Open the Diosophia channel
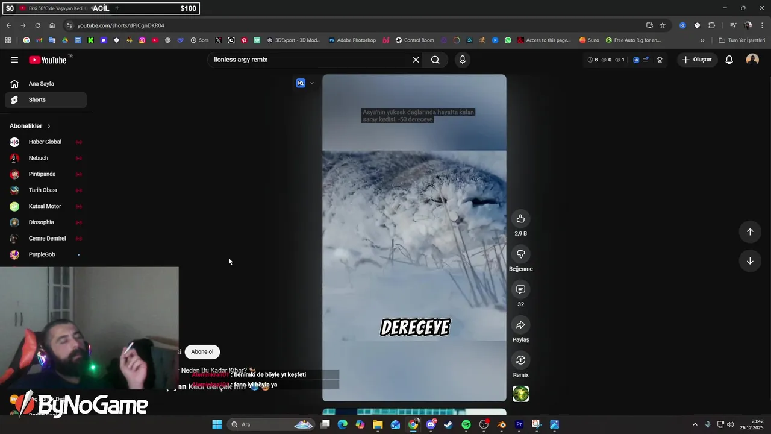The width and height of the screenshot is (771, 434). pos(46,222)
